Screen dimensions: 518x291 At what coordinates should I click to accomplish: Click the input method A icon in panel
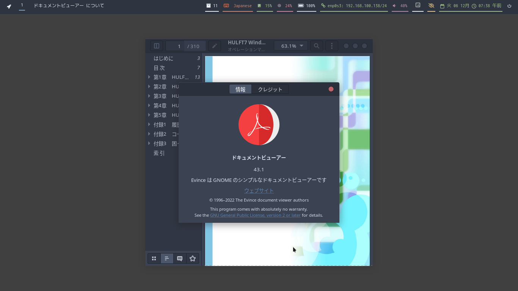(418, 5)
